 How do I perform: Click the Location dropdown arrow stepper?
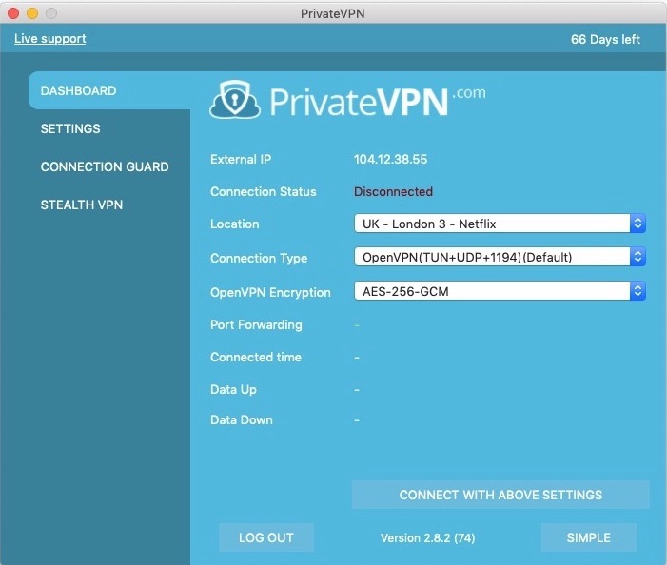(638, 224)
